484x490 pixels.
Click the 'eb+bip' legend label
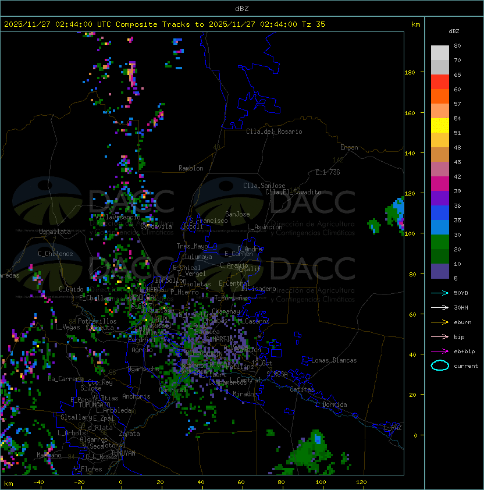pos(464,351)
